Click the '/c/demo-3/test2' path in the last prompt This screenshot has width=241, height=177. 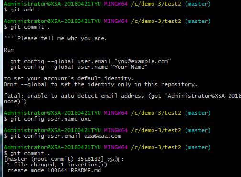(156, 147)
